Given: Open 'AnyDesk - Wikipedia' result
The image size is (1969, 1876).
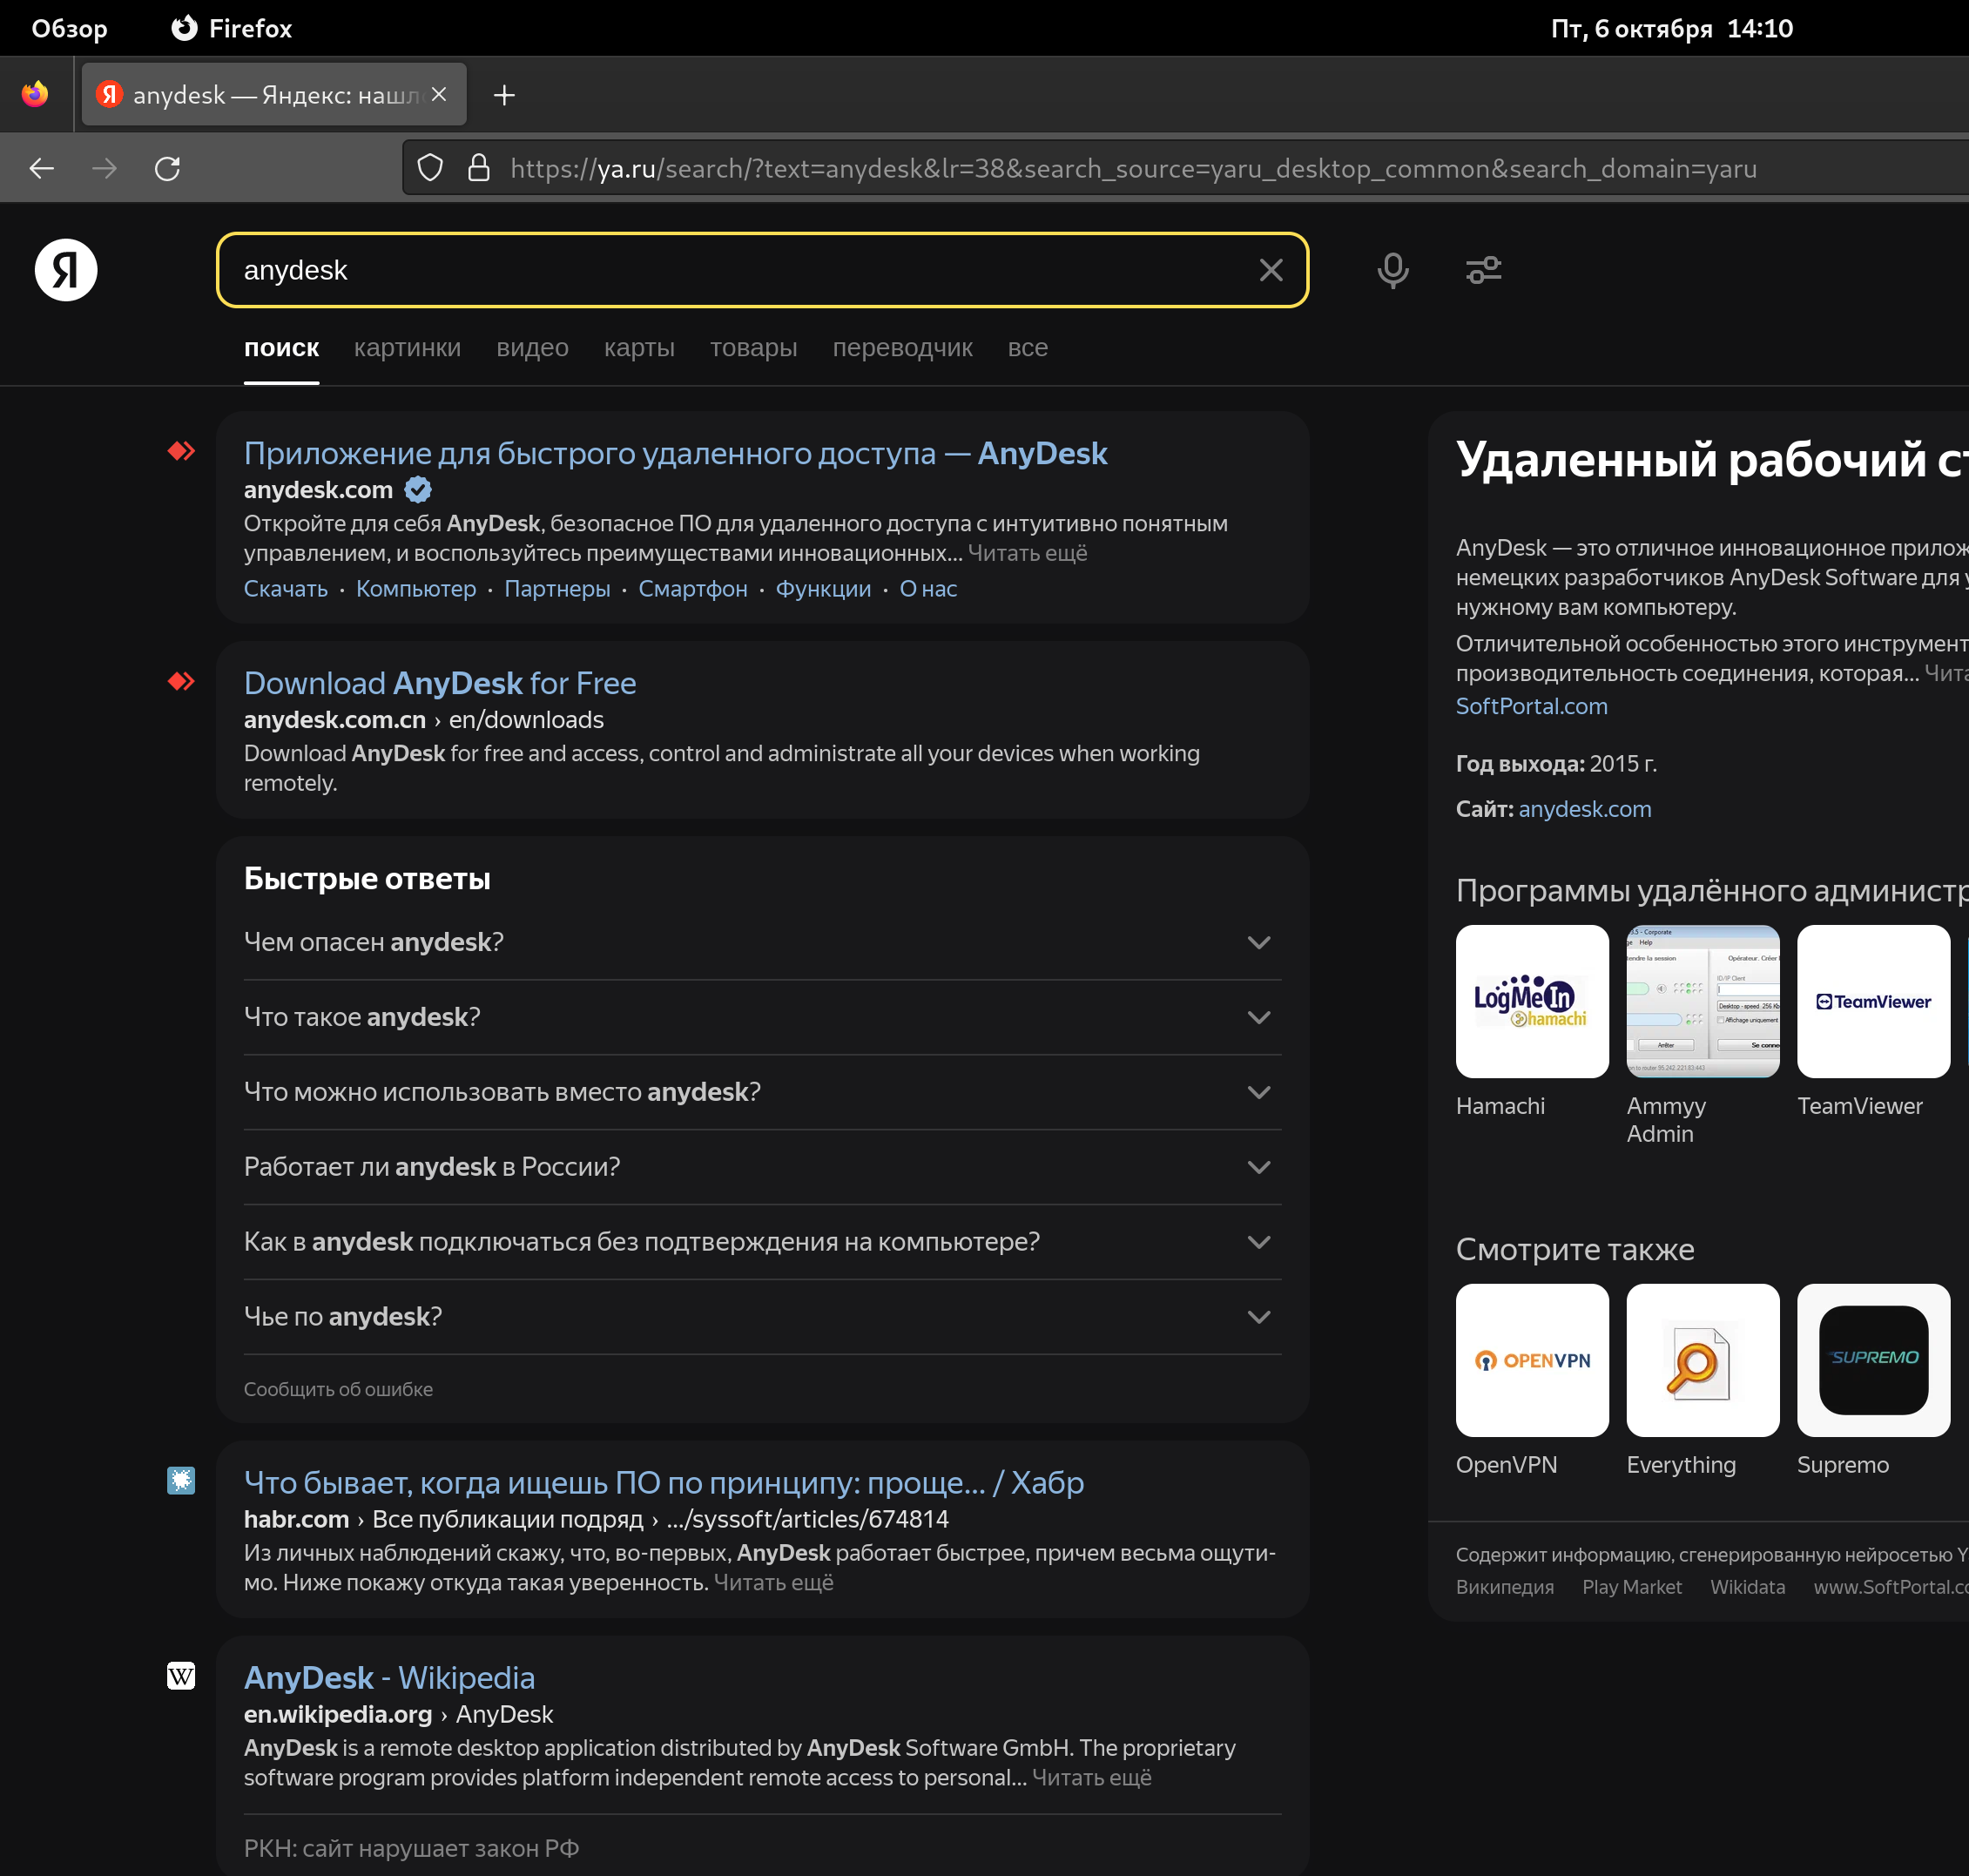Looking at the screenshot, I should pos(389,1677).
